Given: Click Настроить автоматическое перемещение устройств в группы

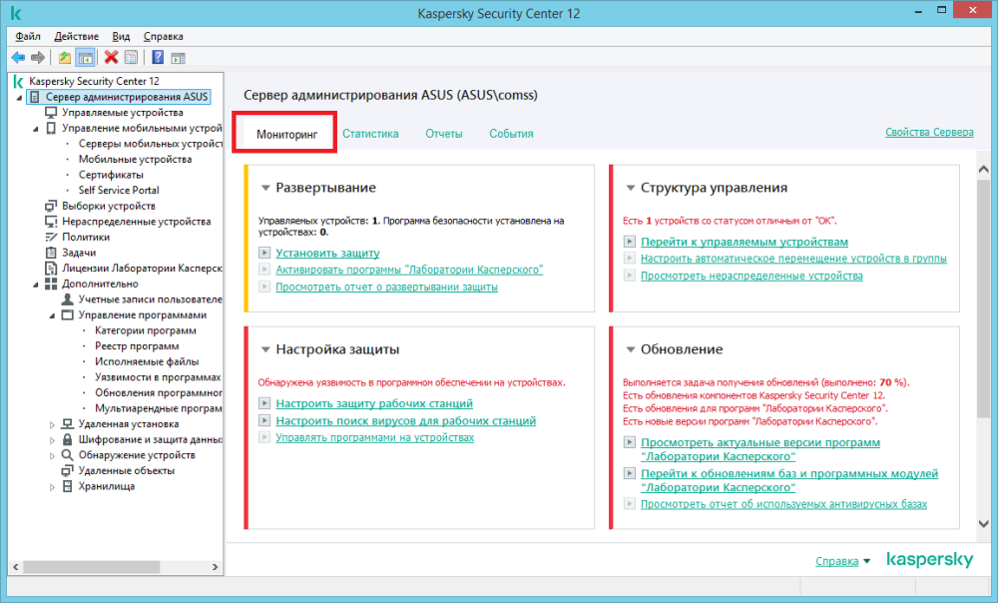Looking at the screenshot, I should coord(793,258).
